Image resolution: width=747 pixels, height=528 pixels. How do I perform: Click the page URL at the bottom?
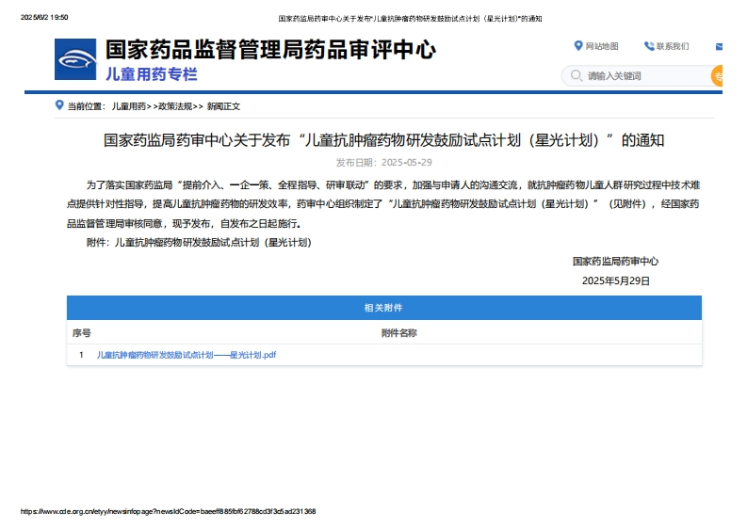tap(169, 511)
